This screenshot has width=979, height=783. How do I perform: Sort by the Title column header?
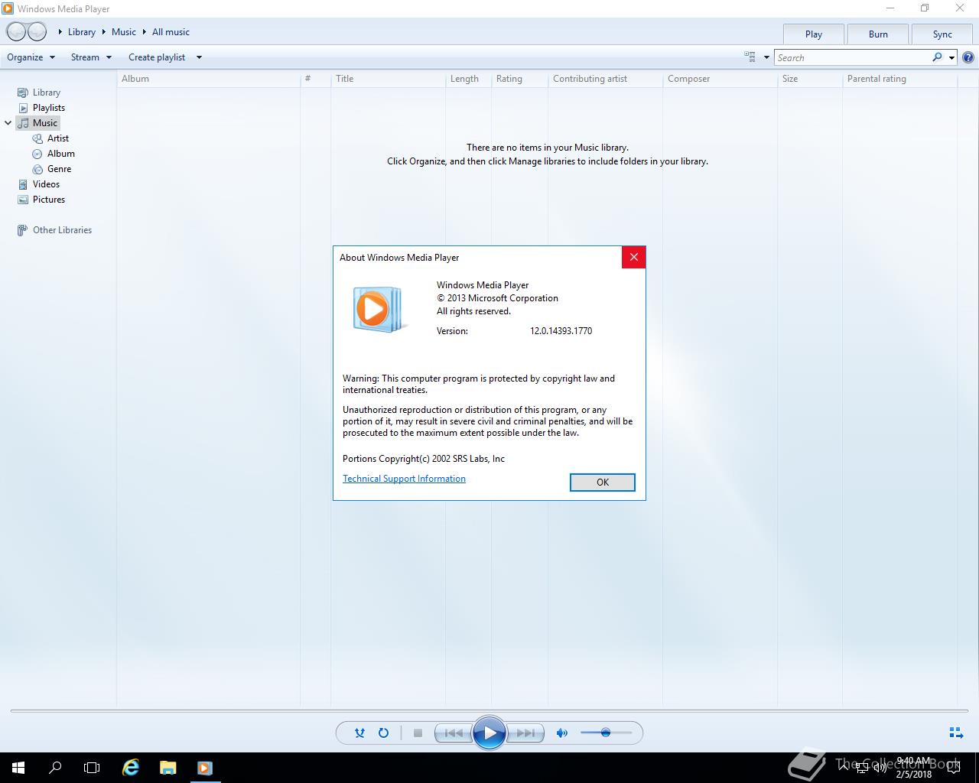click(388, 79)
